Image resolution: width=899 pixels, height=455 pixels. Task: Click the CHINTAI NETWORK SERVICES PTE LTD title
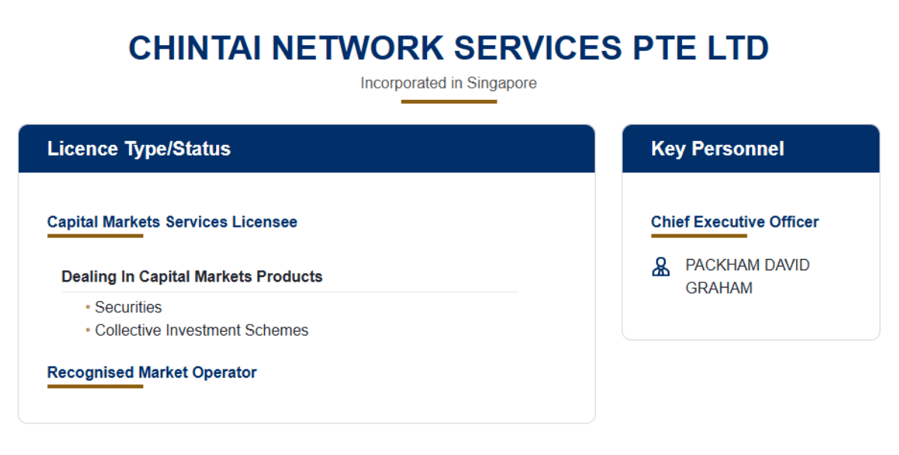tap(449, 48)
